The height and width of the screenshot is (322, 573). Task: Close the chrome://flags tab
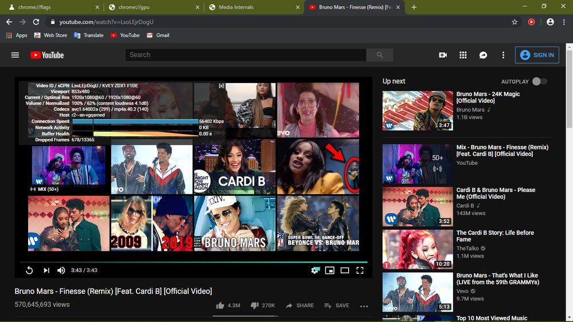pyautogui.click(x=97, y=7)
